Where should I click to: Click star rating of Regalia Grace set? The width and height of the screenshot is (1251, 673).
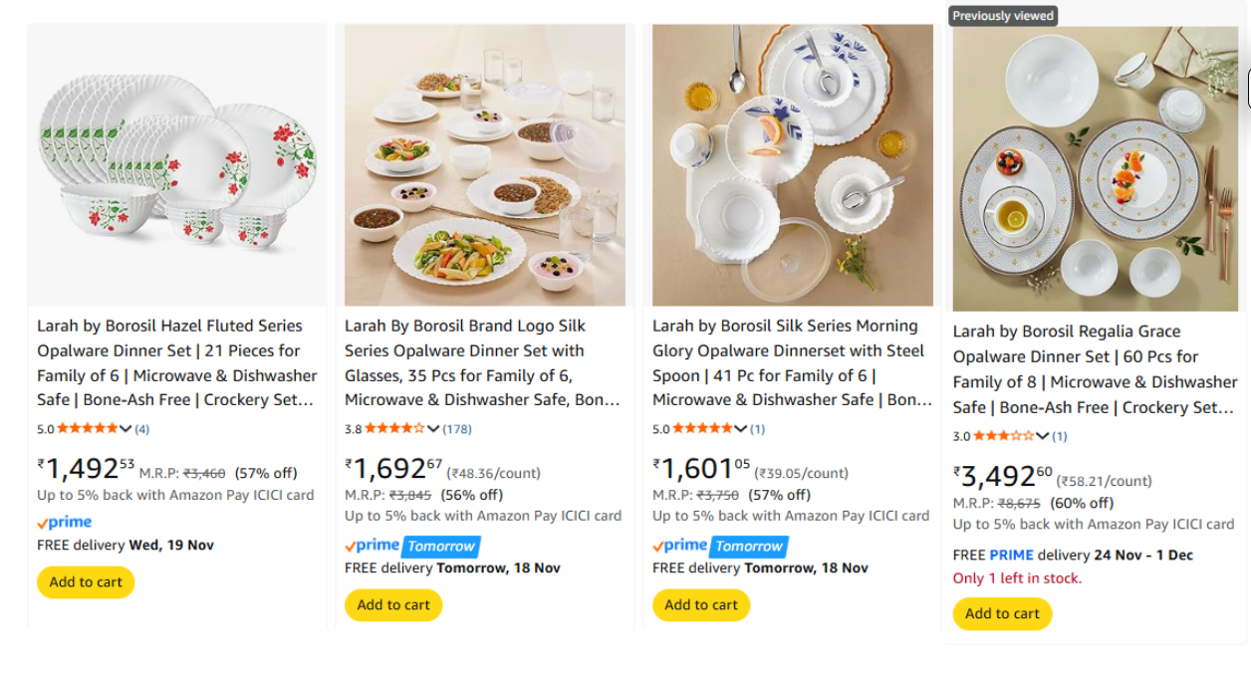(x=1003, y=436)
